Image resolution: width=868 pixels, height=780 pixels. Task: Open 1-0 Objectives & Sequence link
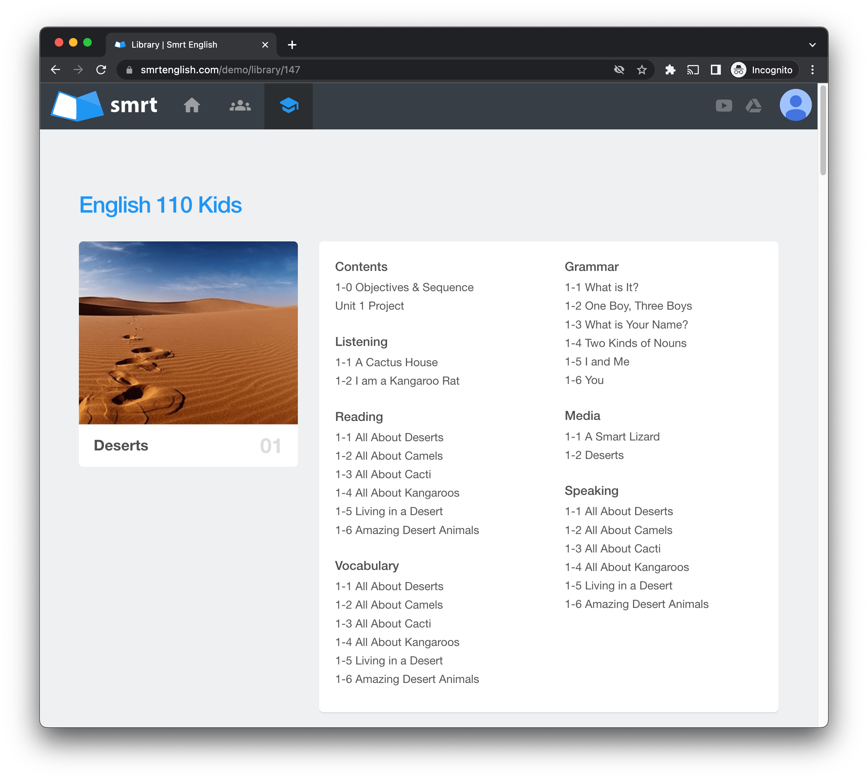pos(404,287)
